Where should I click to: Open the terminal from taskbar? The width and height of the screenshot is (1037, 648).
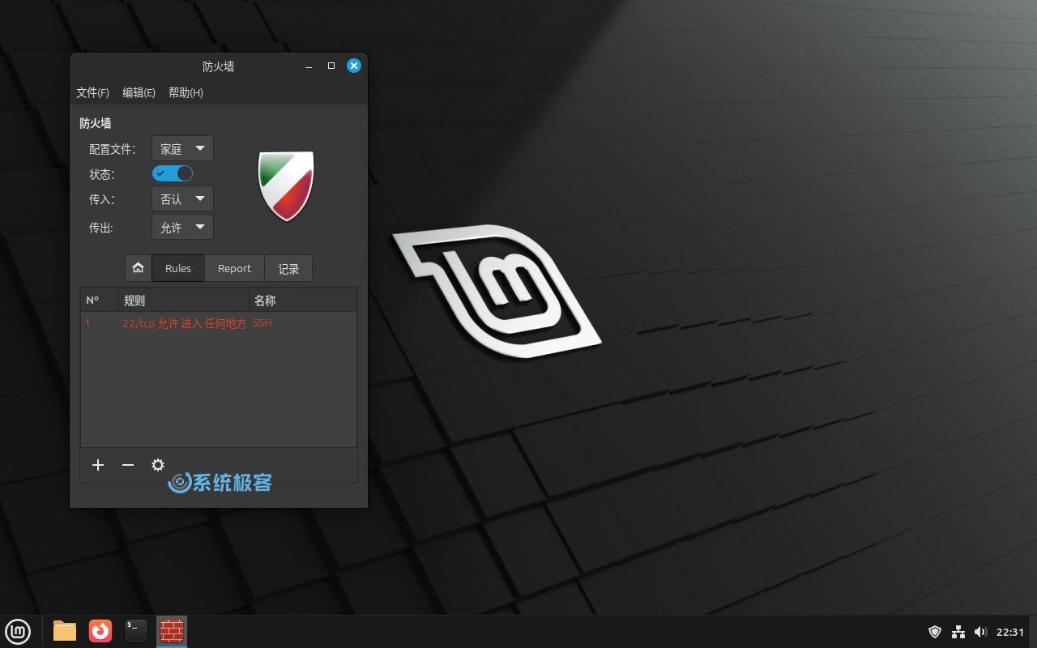pos(136,631)
